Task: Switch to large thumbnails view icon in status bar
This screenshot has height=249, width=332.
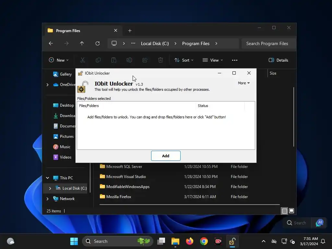Action: coord(291,211)
